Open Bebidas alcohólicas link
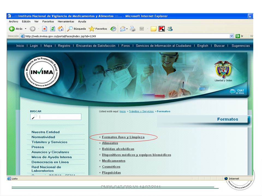Screen dimensions: 262x196 click(118, 149)
